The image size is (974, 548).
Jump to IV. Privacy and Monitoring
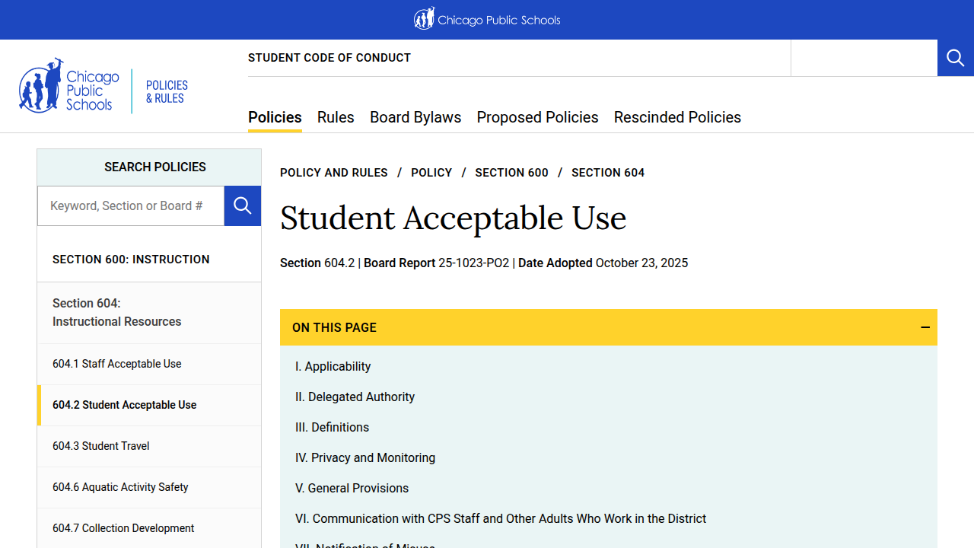coord(365,457)
